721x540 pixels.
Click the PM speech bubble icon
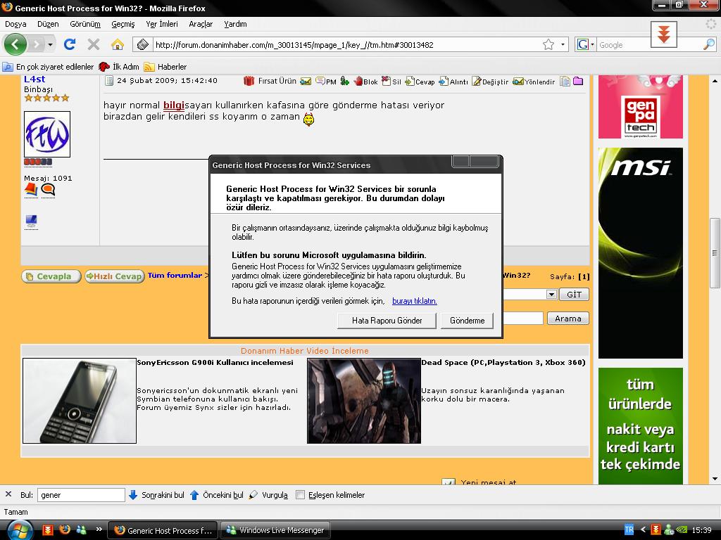[x=320, y=82]
